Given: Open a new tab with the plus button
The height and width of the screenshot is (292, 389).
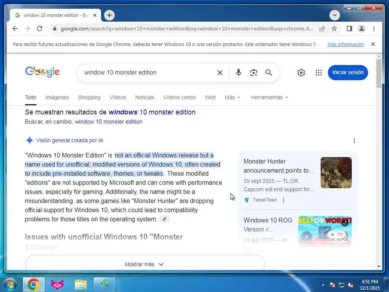Looking at the screenshot, I should click(109, 15).
